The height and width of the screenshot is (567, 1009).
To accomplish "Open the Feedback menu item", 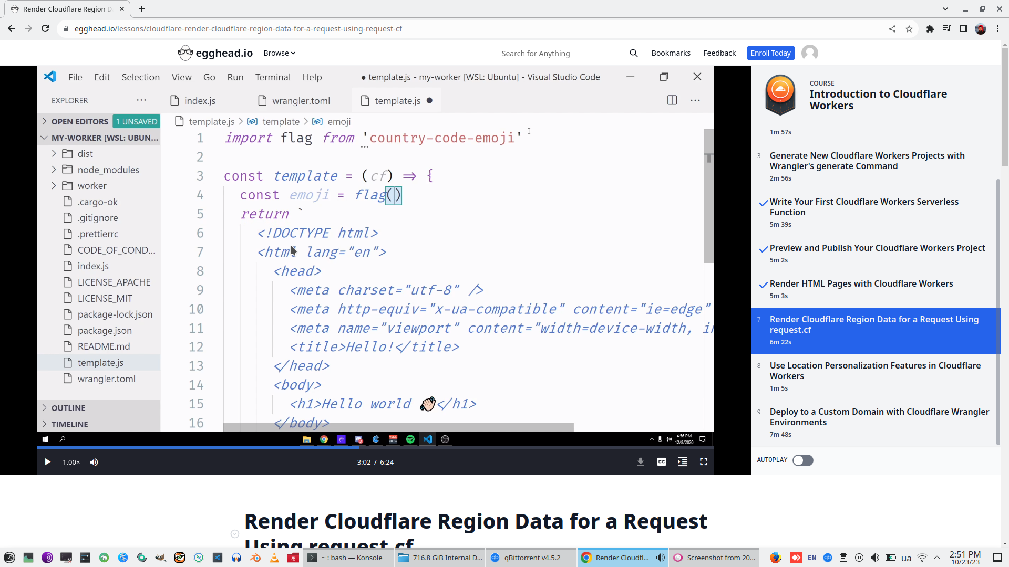I will pyautogui.click(x=719, y=53).
